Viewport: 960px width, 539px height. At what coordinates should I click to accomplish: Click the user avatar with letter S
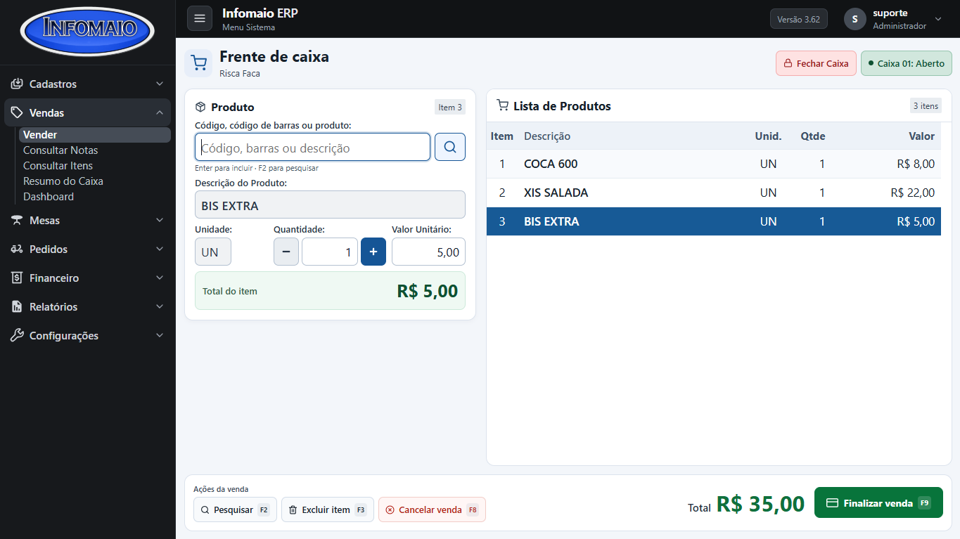point(855,19)
